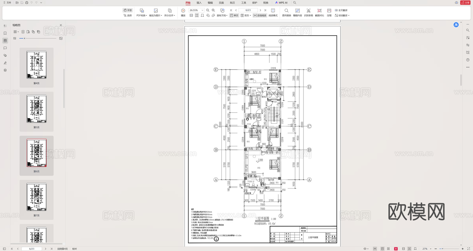Open the 截图对比 screenshot compare tool
This screenshot has width=473, height=251.
point(319,12)
